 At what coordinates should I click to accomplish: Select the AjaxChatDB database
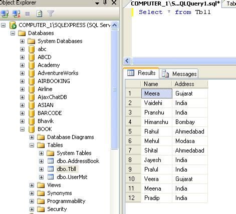pos(52,97)
